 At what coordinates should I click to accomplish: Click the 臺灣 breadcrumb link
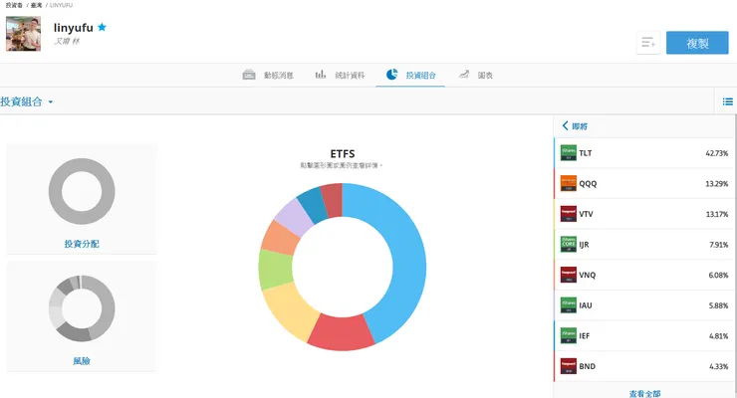pos(36,5)
